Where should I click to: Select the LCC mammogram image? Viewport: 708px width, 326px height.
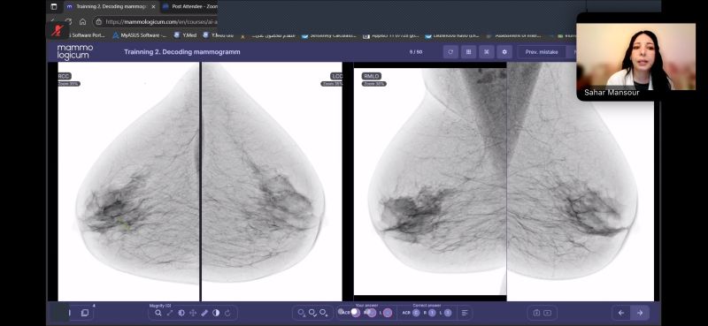(x=272, y=181)
